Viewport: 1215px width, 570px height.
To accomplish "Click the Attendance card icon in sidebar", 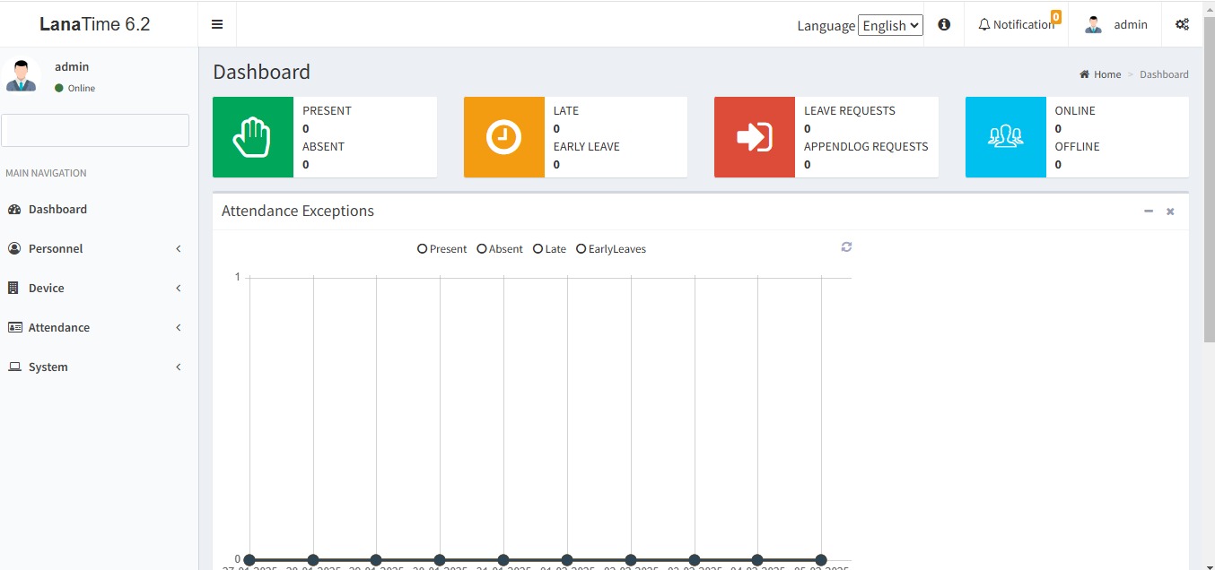I will coord(14,327).
